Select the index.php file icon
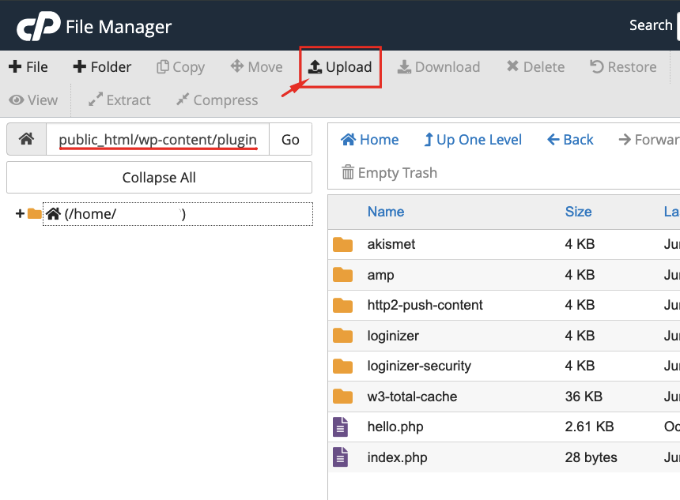 [x=341, y=457]
